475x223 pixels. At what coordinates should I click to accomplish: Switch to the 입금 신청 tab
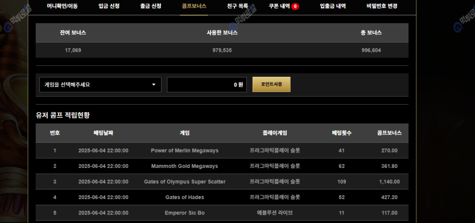[x=109, y=6]
